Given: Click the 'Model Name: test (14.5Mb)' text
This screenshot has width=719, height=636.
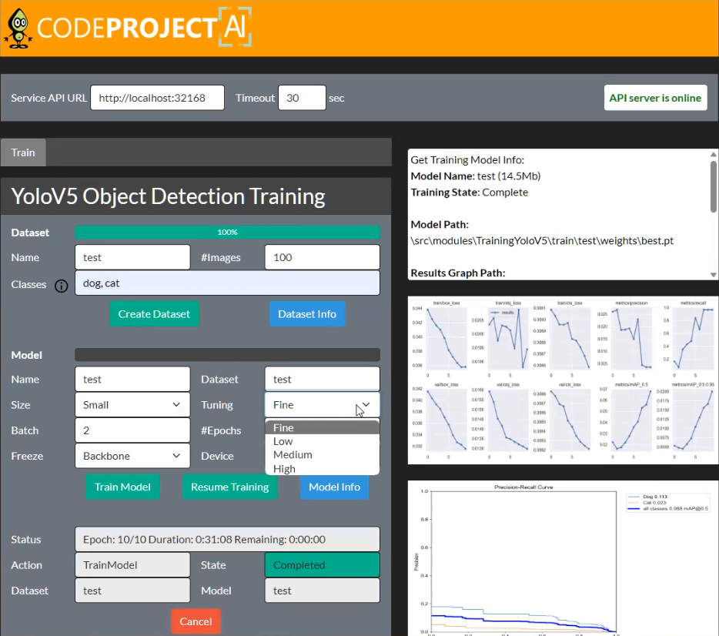Looking at the screenshot, I should (x=476, y=176).
